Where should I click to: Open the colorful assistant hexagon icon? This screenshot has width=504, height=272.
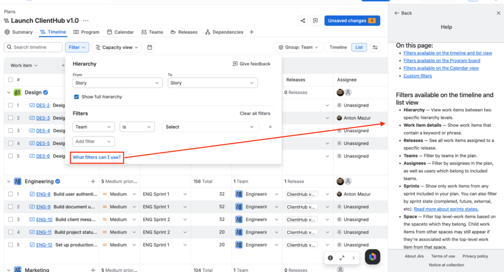(x=373, y=257)
